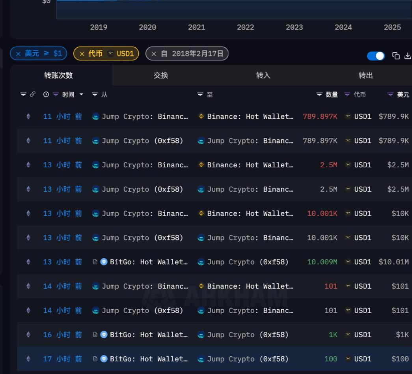Click BitGo shield icon on 17 小时 前 row
Viewport: 412px width, 374px height.
pyautogui.click(x=104, y=359)
